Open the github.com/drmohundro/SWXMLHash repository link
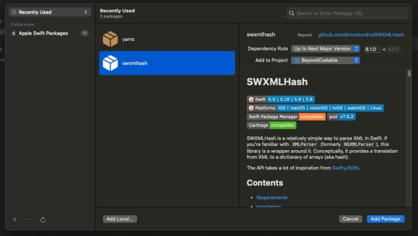This screenshot has width=418, height=236. [x=361, y=35]
